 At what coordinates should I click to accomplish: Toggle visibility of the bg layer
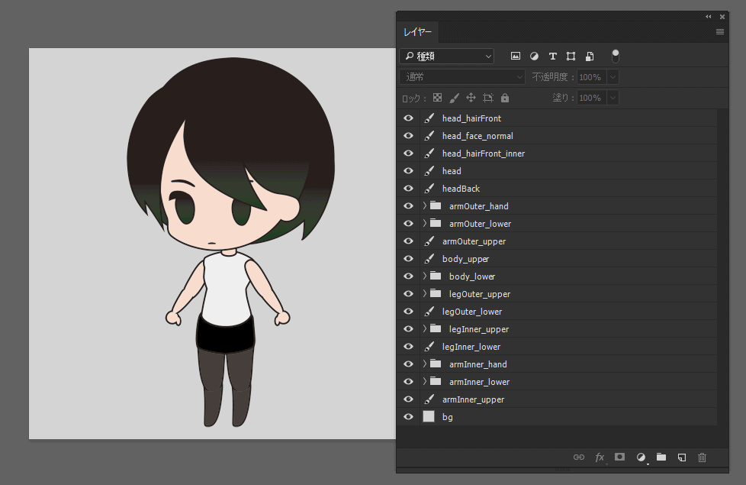[408, 417]
